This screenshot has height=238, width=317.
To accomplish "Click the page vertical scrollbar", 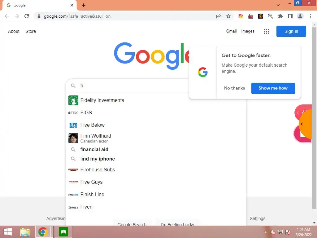I will 314,117.
